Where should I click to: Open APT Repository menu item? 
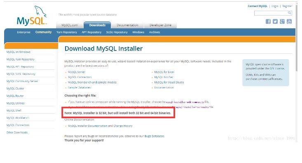[x=91, y=32]
